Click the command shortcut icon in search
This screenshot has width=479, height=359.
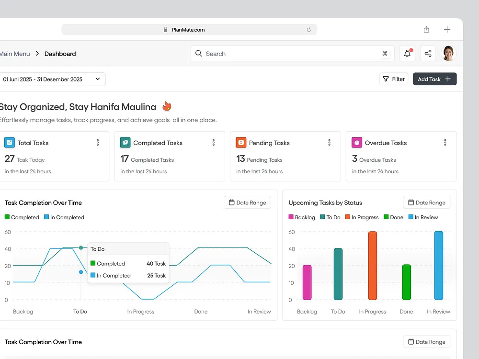[385, 54]
